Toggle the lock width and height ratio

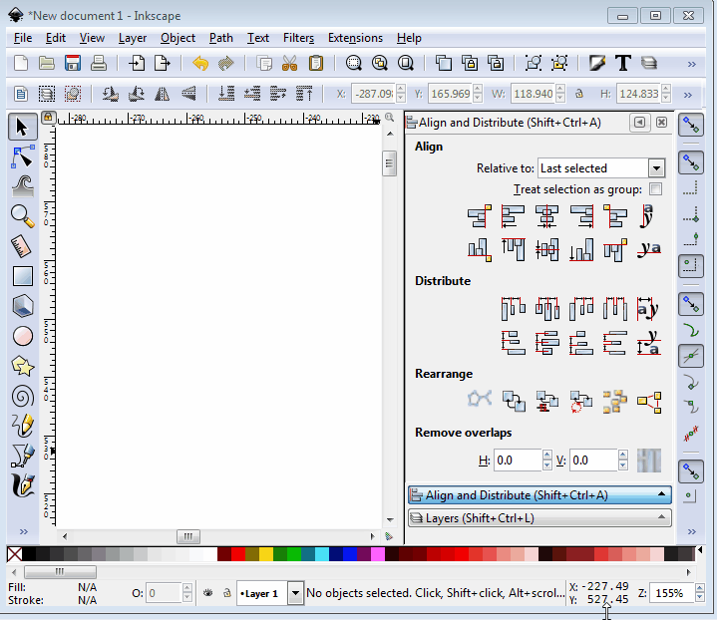click(x=579, y=94)
